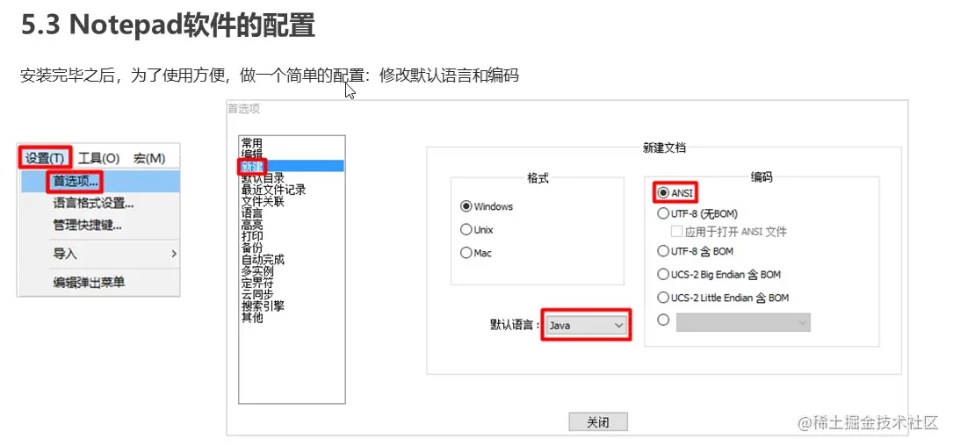Expand the 导入 submenu arrow
This screenshot has height=446, width=953.
(x=174, y=254)
